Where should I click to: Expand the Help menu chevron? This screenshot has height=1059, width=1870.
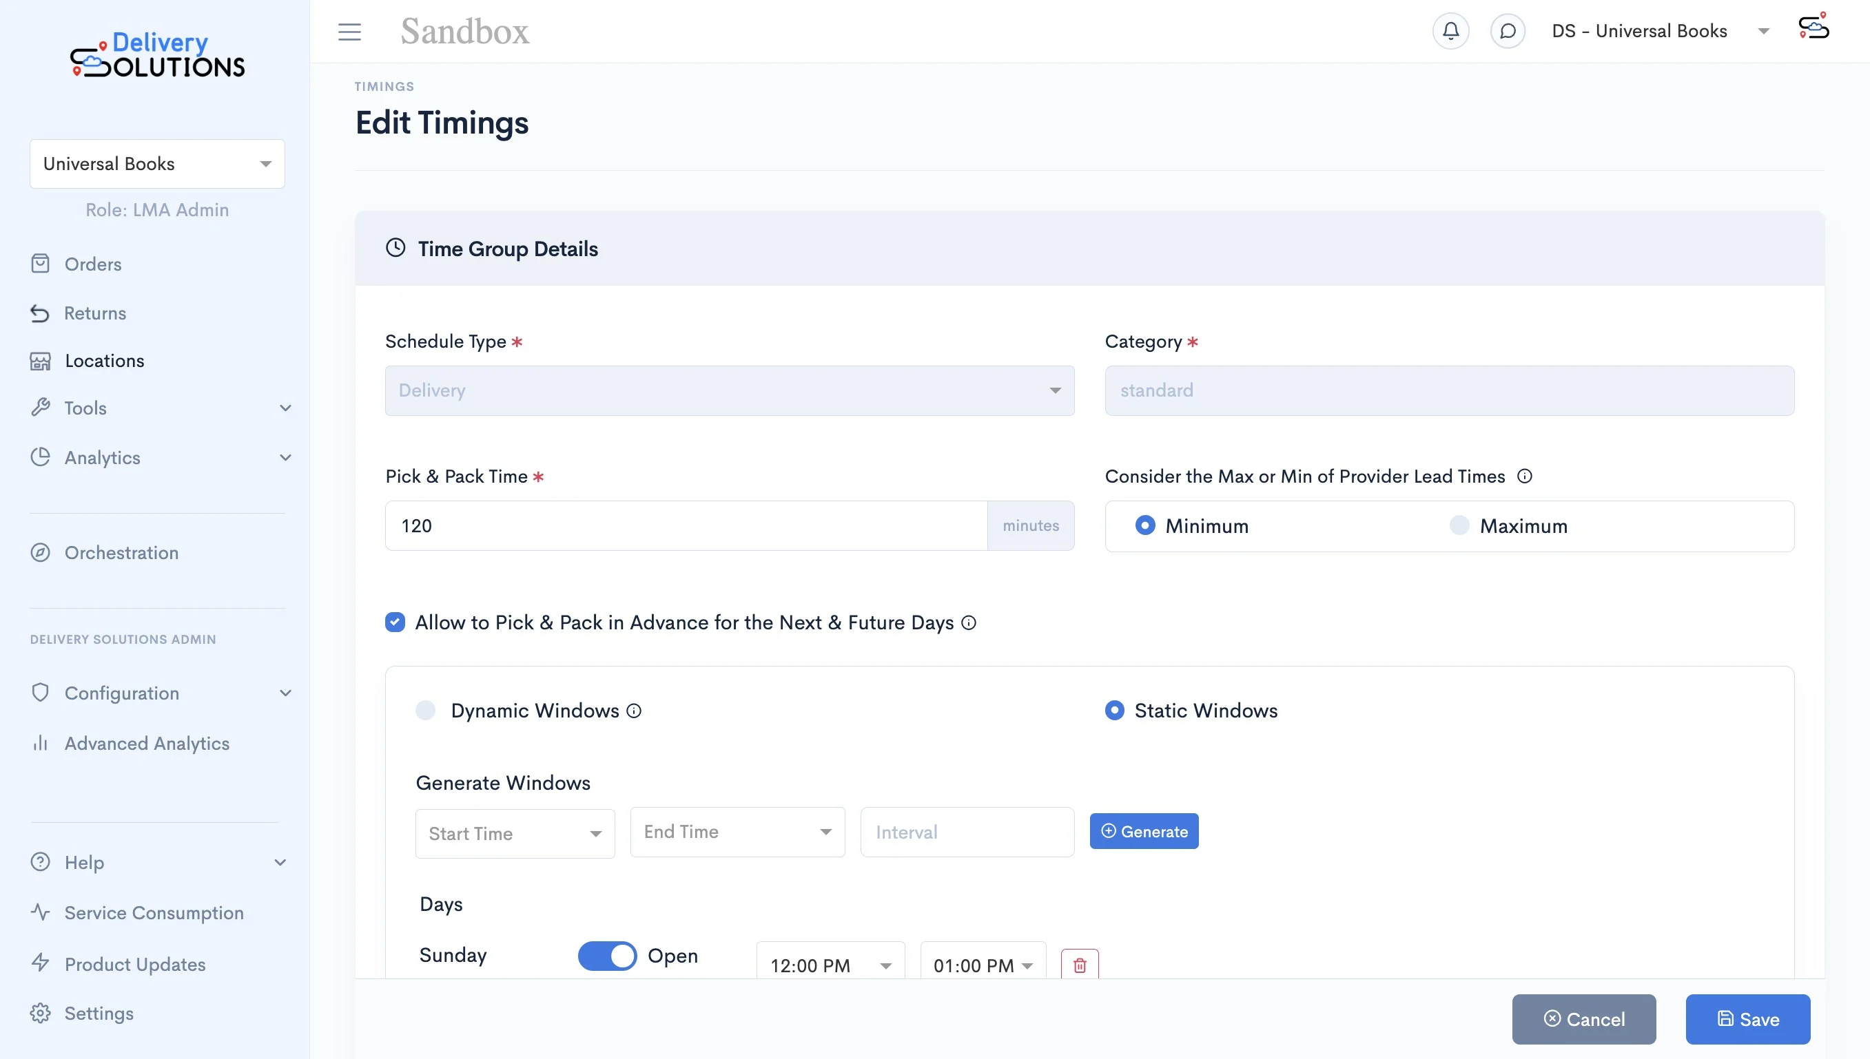(x=280, y=862)
